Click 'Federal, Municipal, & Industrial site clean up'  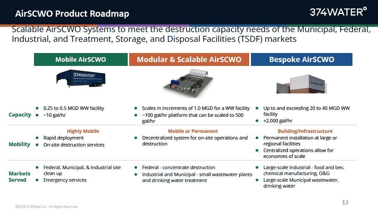click(x=82, y=170)
